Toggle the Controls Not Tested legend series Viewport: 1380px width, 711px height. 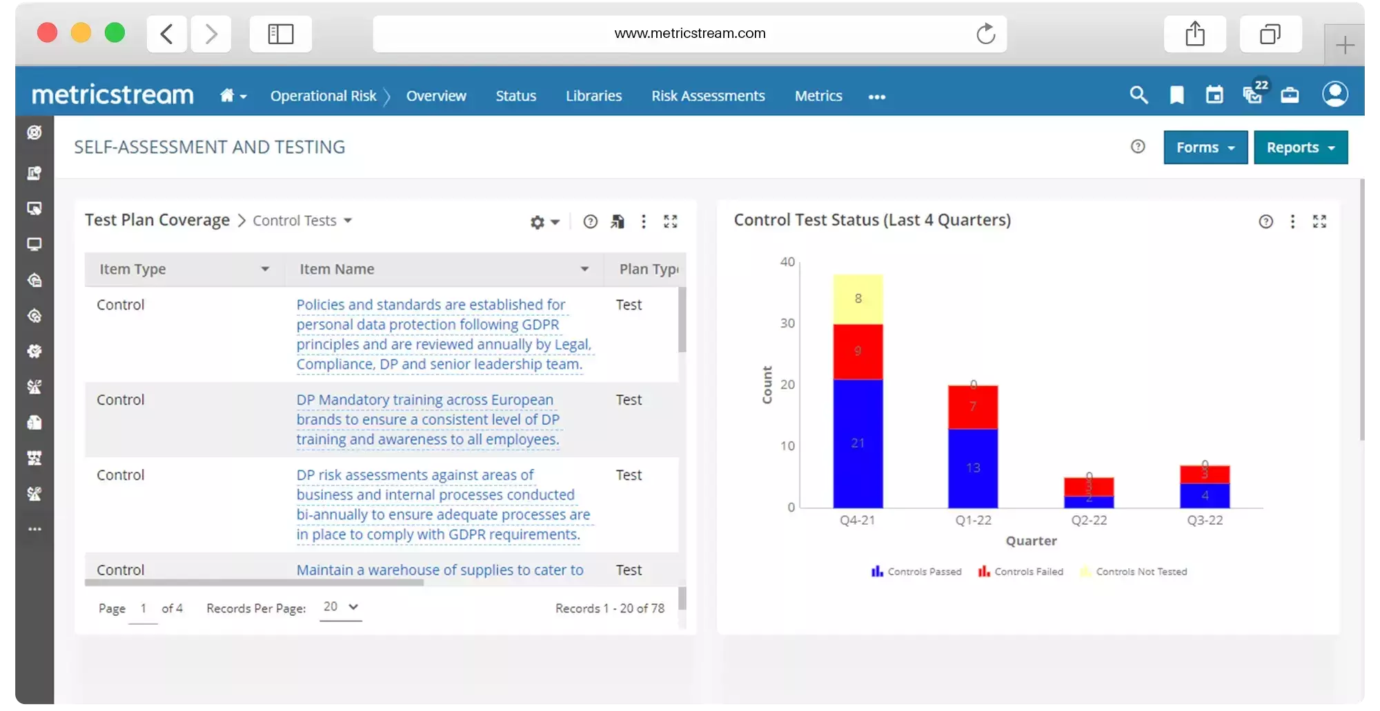tap(1134, 572)
